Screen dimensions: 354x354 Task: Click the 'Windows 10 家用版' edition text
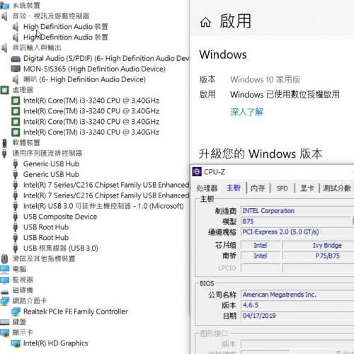[265, 80]
